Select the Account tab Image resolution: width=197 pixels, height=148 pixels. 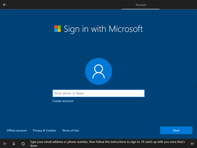[141, 5]
